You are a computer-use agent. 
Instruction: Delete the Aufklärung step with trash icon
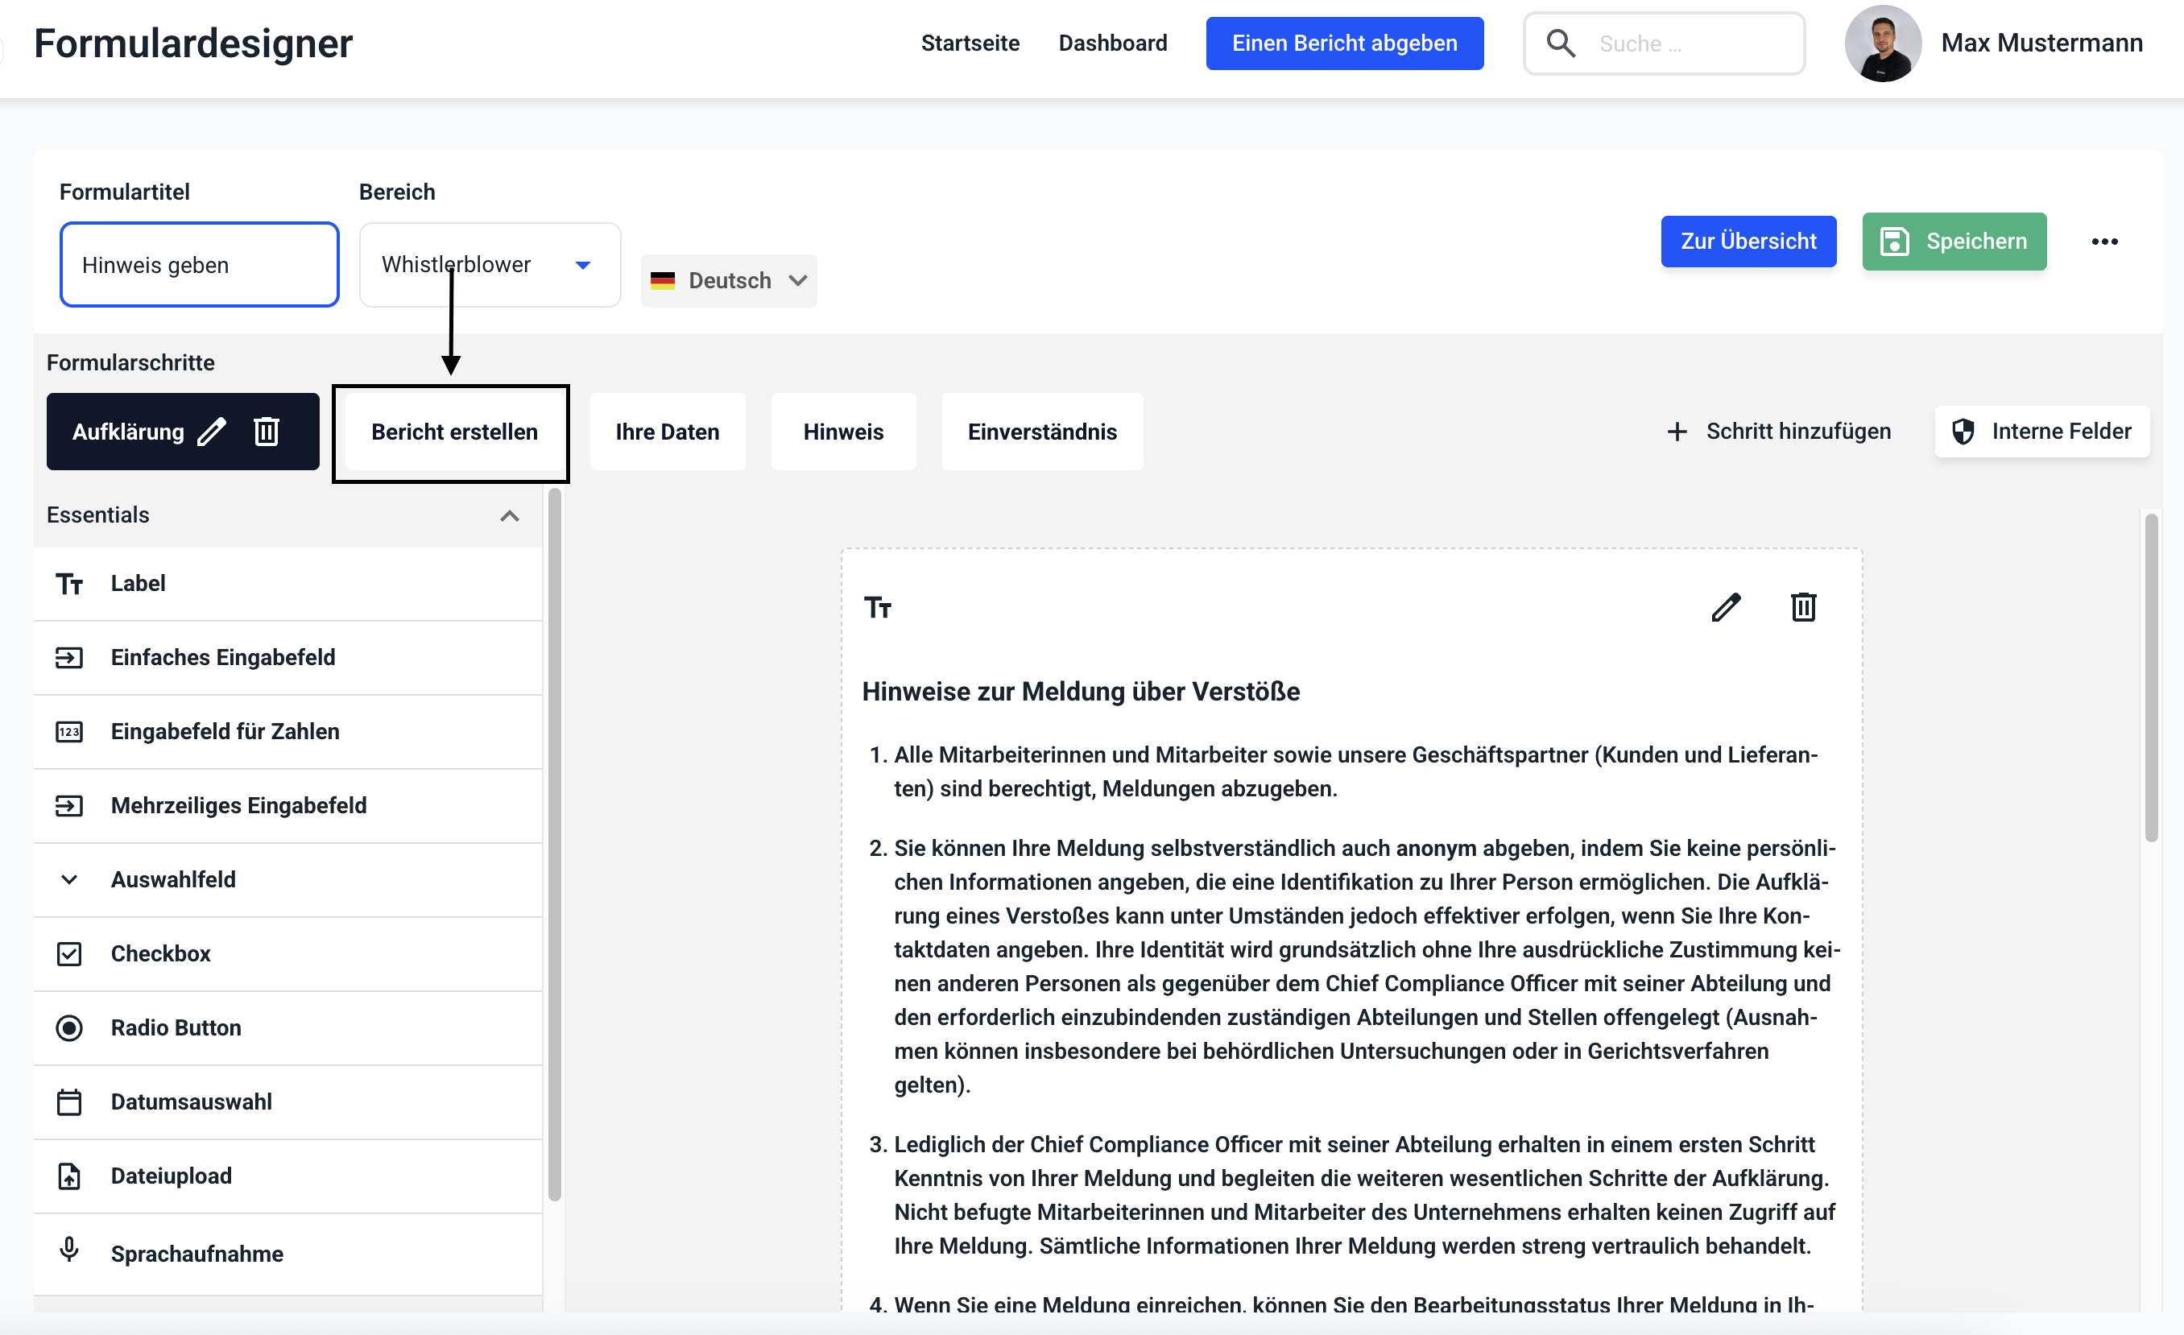pos(267,432)
